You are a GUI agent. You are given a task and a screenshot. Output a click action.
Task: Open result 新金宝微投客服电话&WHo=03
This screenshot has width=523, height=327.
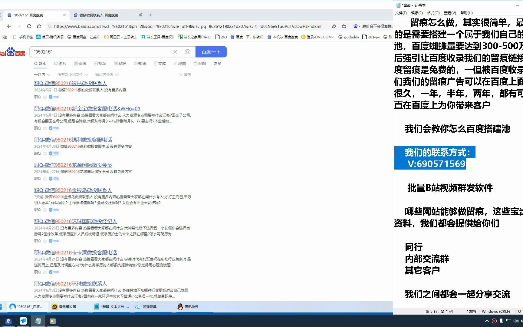(x=87, y=109)
